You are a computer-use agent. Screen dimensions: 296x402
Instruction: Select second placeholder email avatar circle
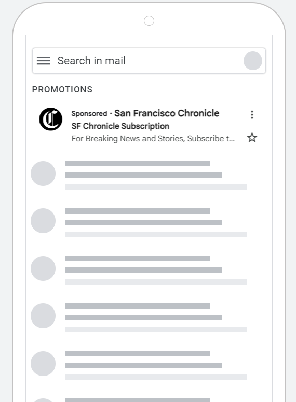click(x=43, y=221)
